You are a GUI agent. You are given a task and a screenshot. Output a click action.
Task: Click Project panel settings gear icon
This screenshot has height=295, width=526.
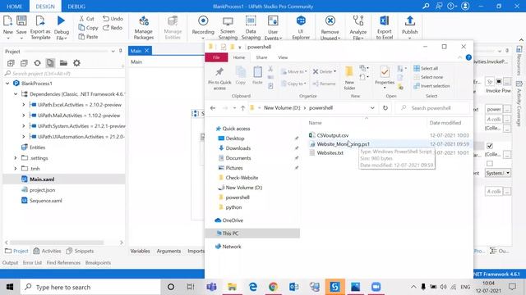point(76,63)
